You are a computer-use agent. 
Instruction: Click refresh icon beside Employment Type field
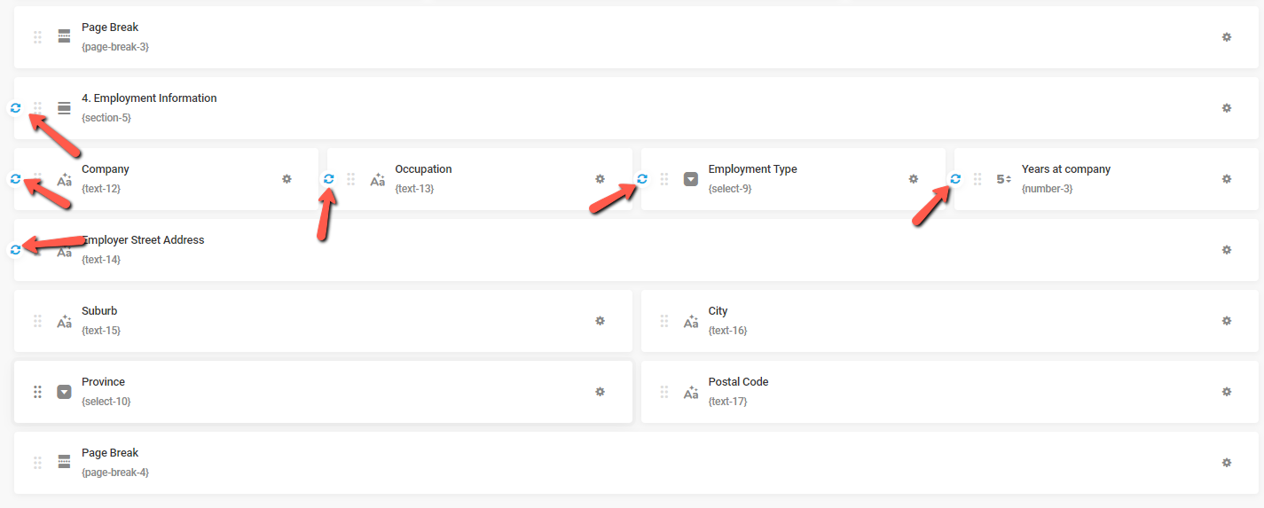(x=642, y=179)
